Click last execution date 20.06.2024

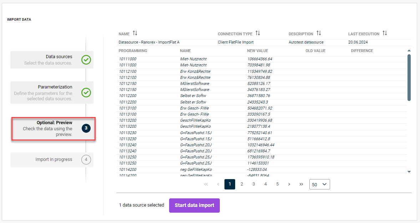[x=358, y=42]
